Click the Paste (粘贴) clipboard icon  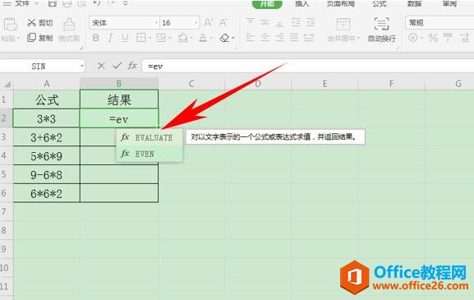11,25
